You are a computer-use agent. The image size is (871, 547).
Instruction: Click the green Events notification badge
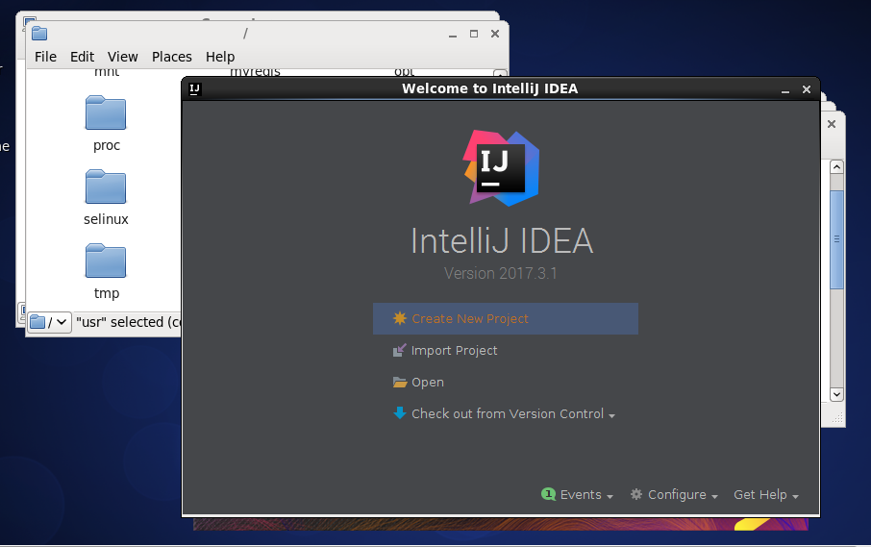click(548, 494)
